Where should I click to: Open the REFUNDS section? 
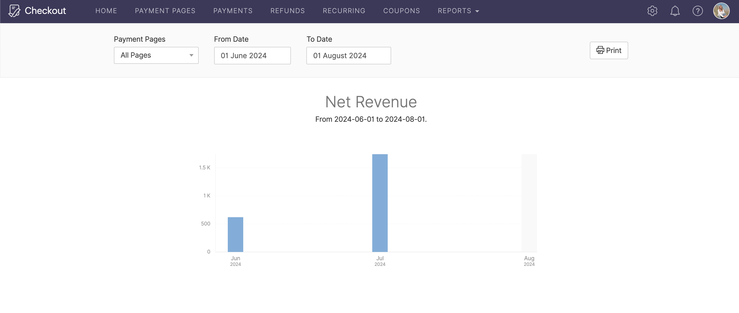tap(288, 11)
